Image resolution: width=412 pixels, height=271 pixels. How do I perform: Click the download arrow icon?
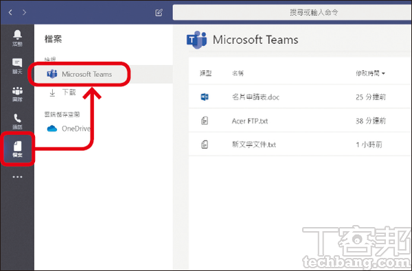tap(52, 93)
